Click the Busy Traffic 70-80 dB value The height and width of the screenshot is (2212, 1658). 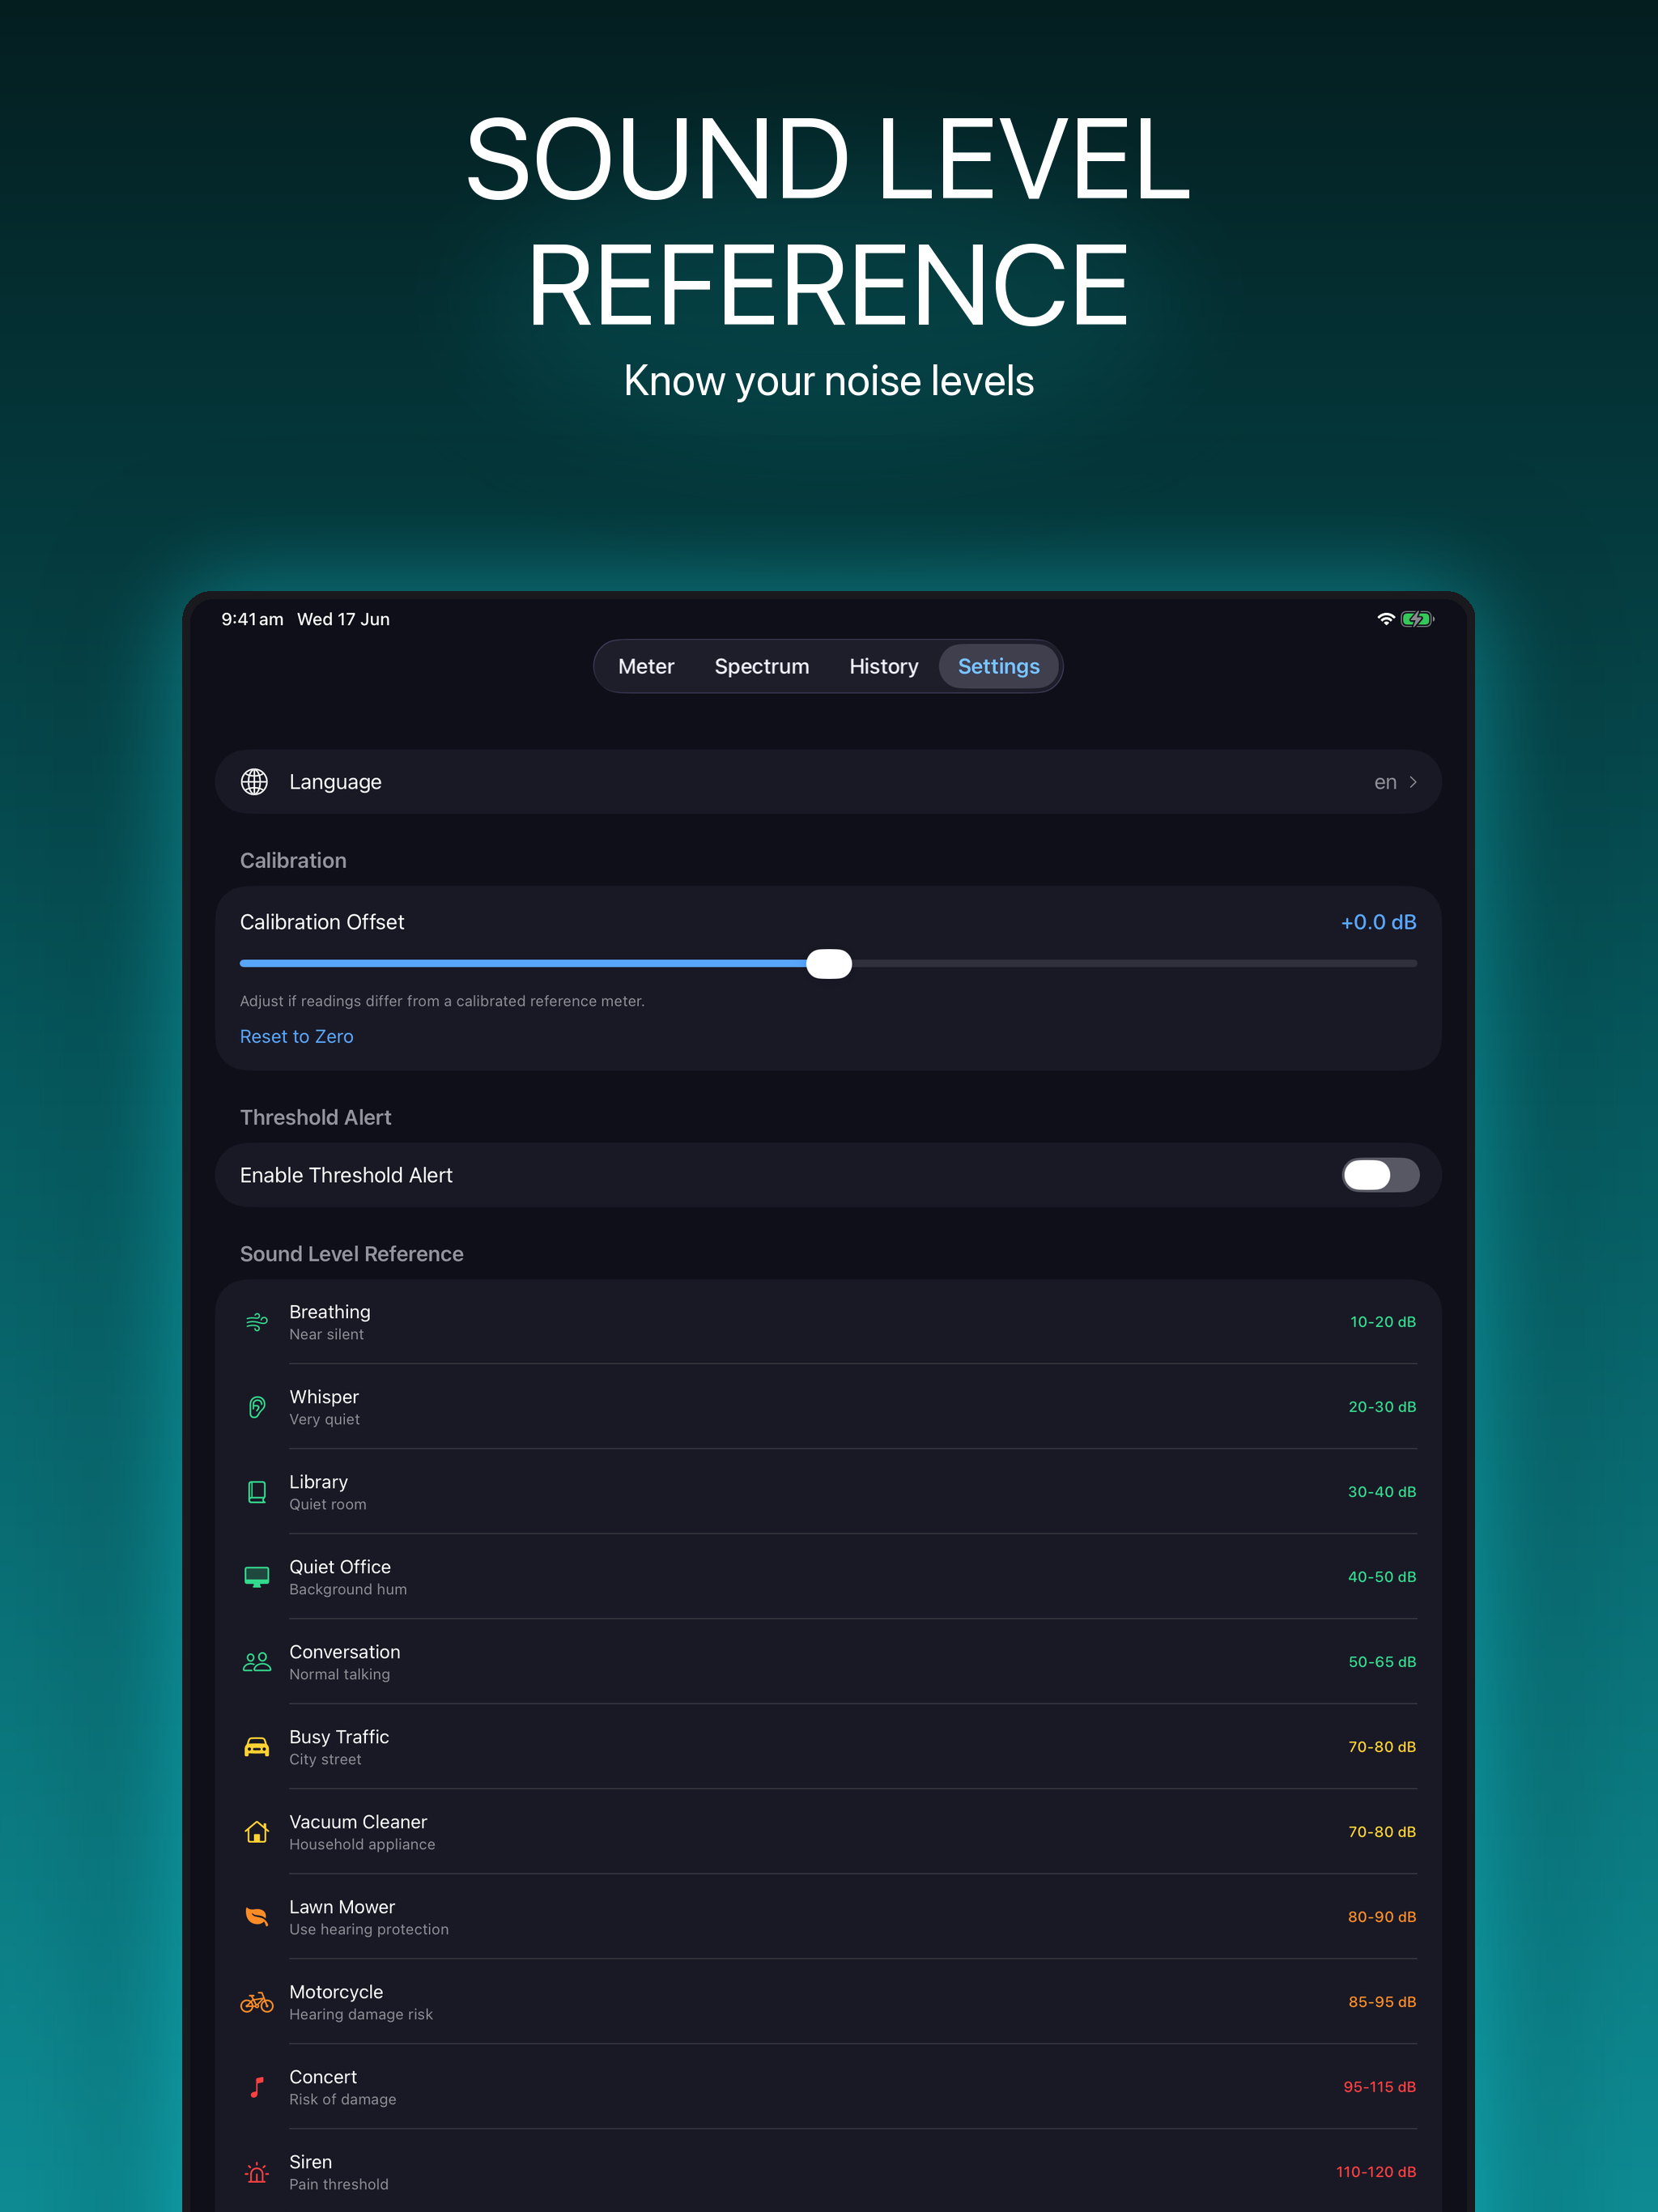click(x=1382, y=1747)
